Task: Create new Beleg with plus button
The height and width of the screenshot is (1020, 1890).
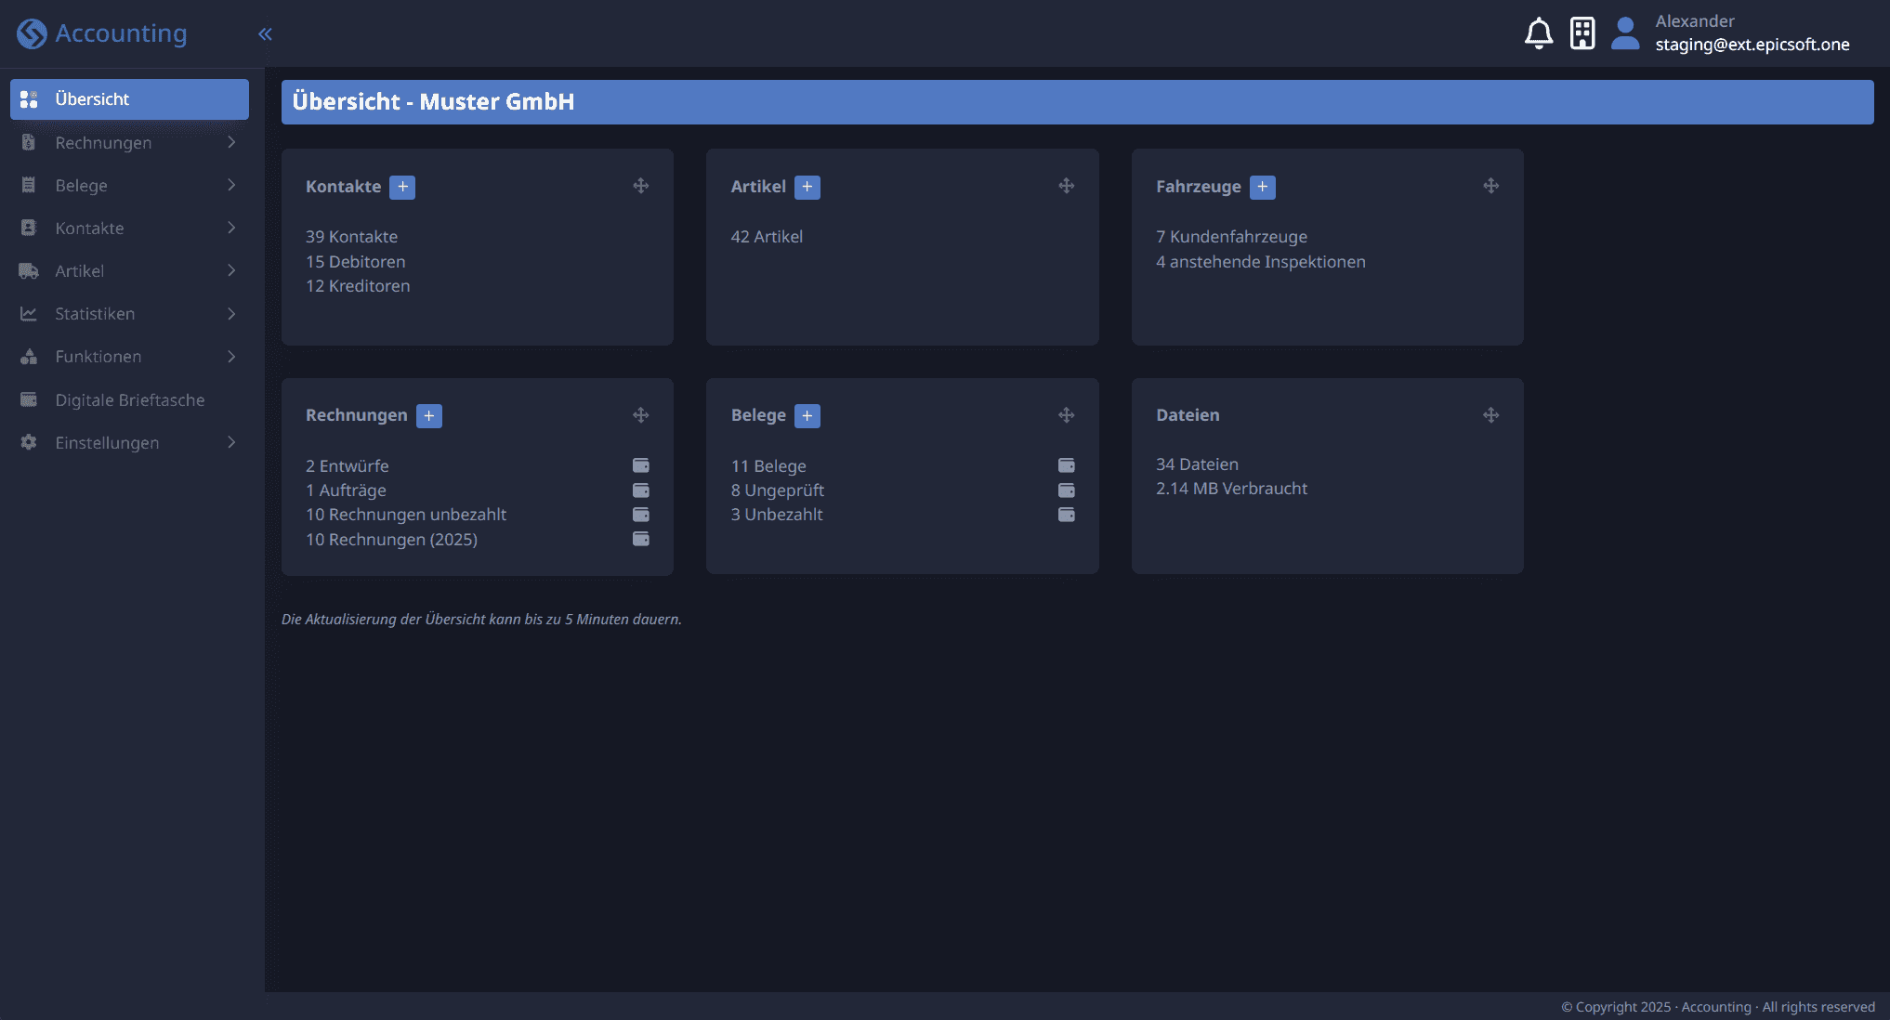Action: click(807, 415)
